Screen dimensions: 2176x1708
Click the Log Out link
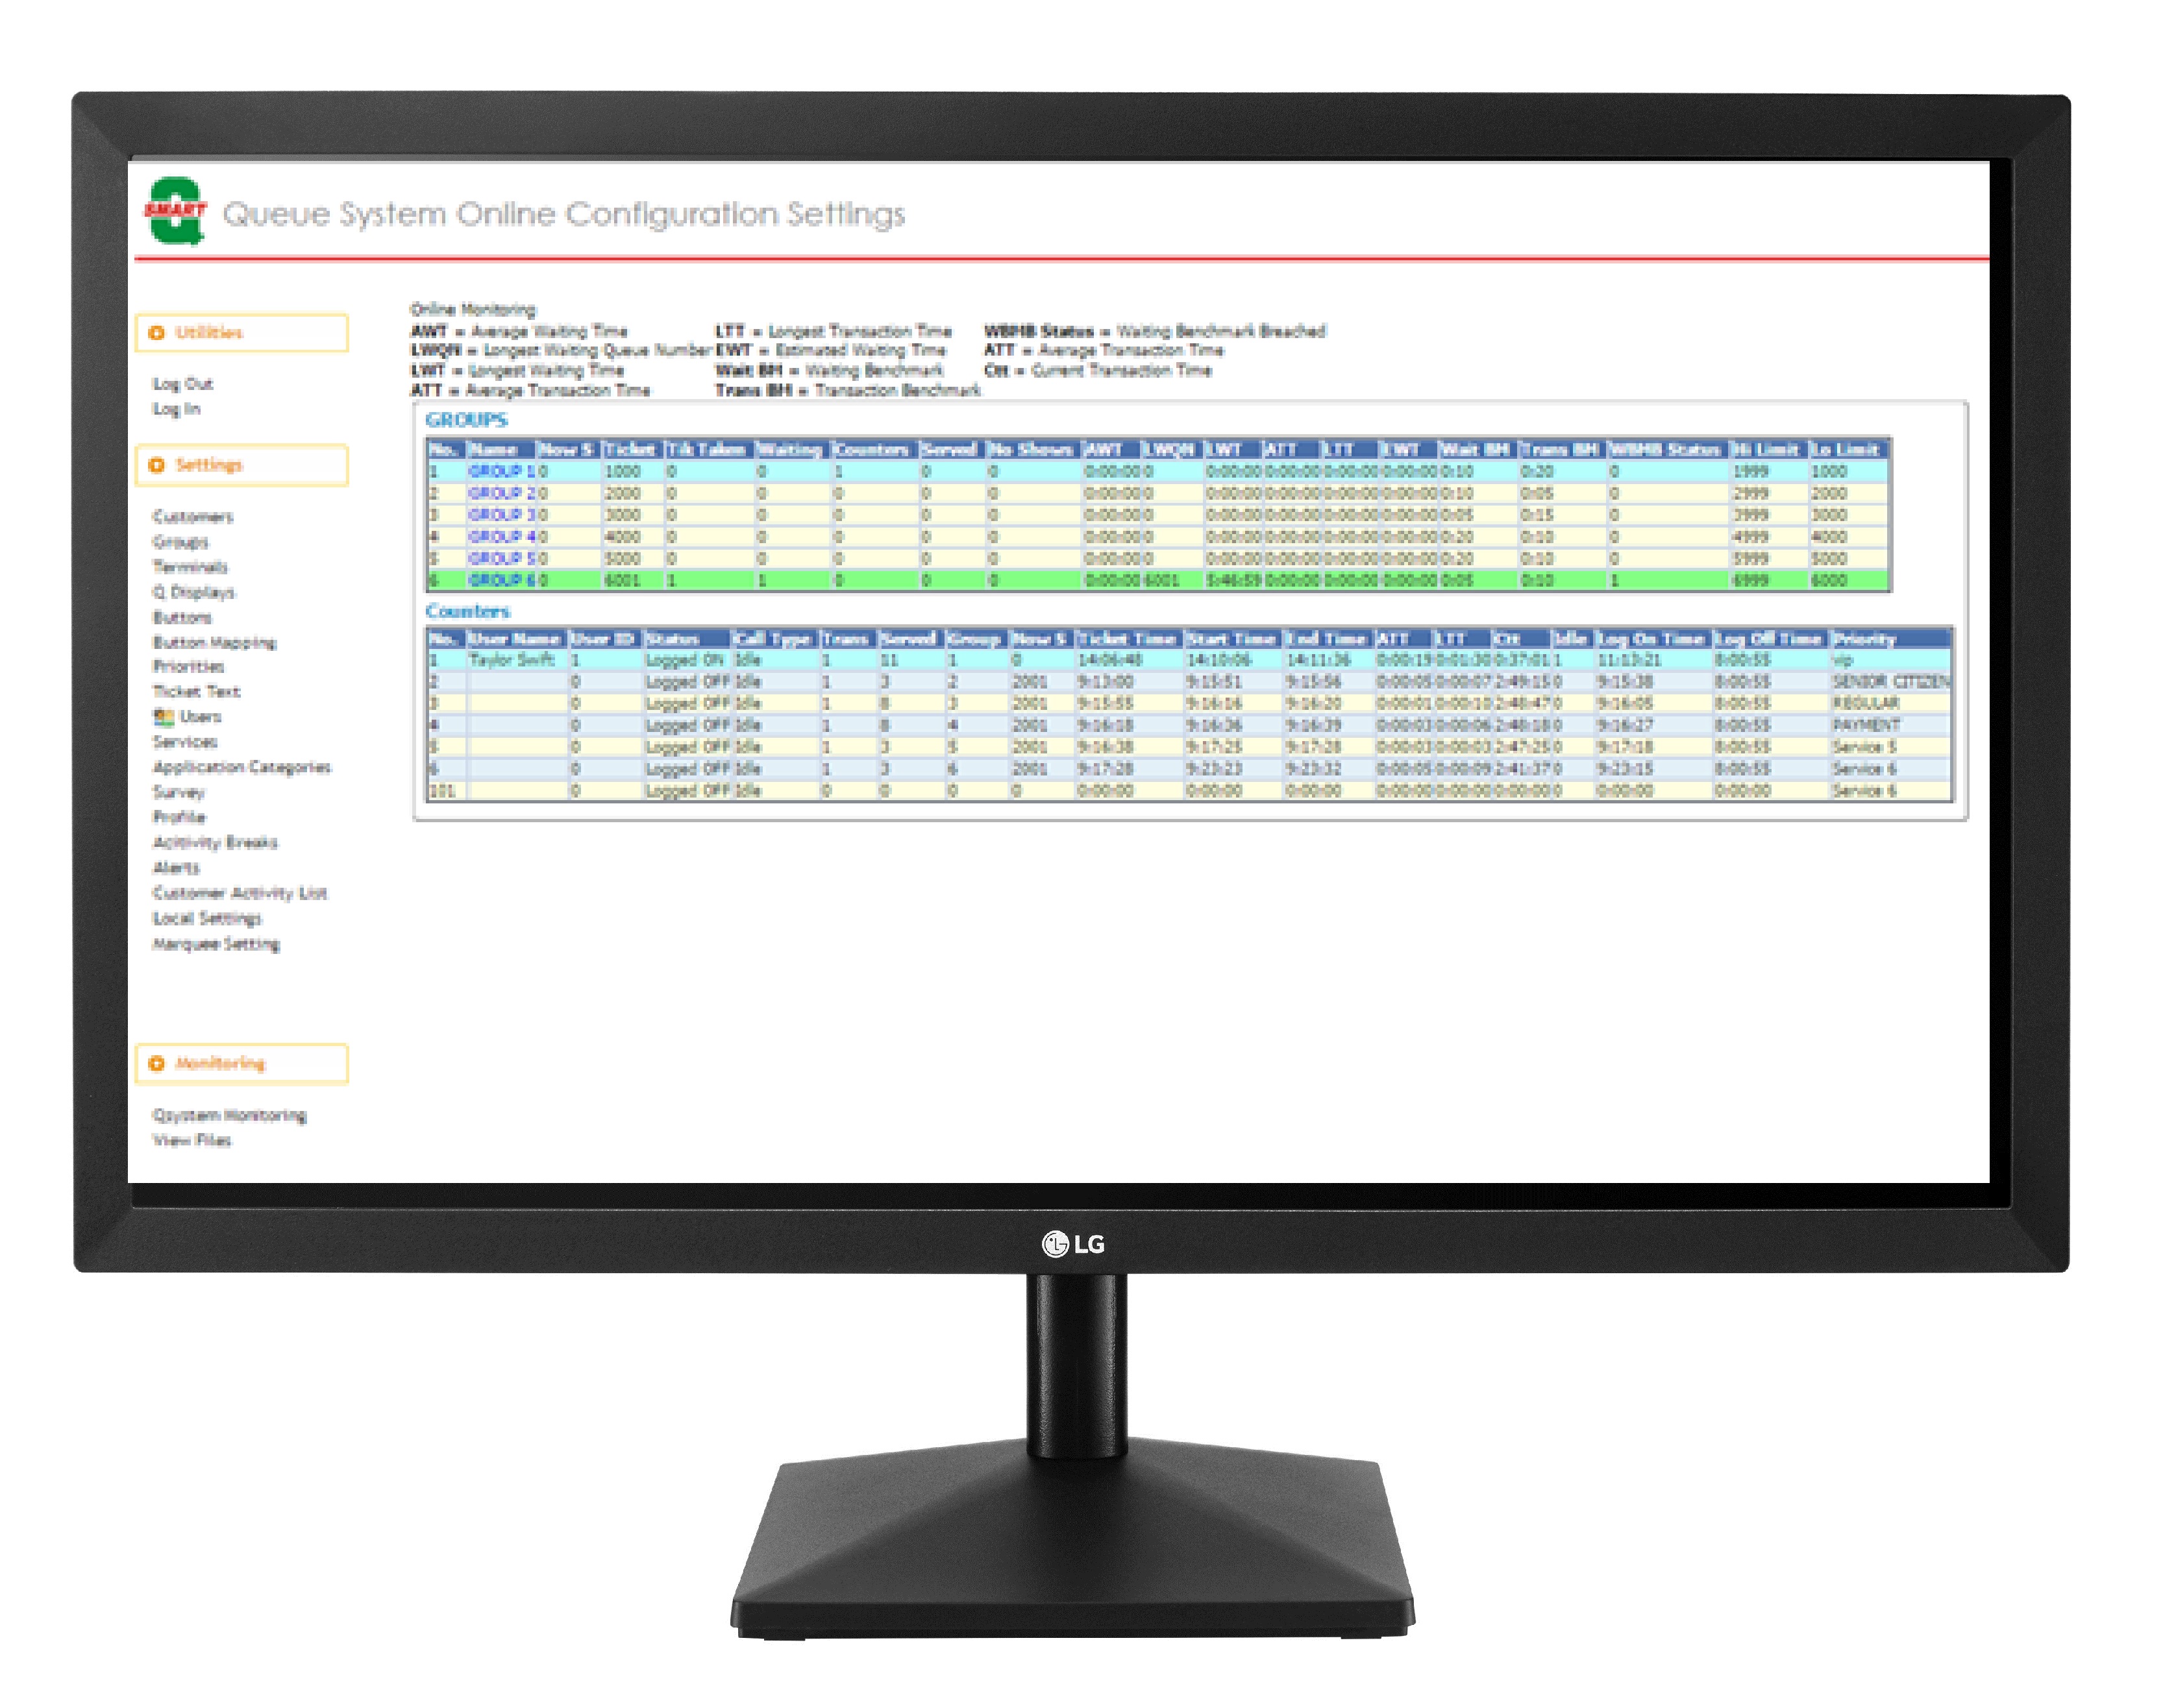pyautogui.click(x=182, y=384)
